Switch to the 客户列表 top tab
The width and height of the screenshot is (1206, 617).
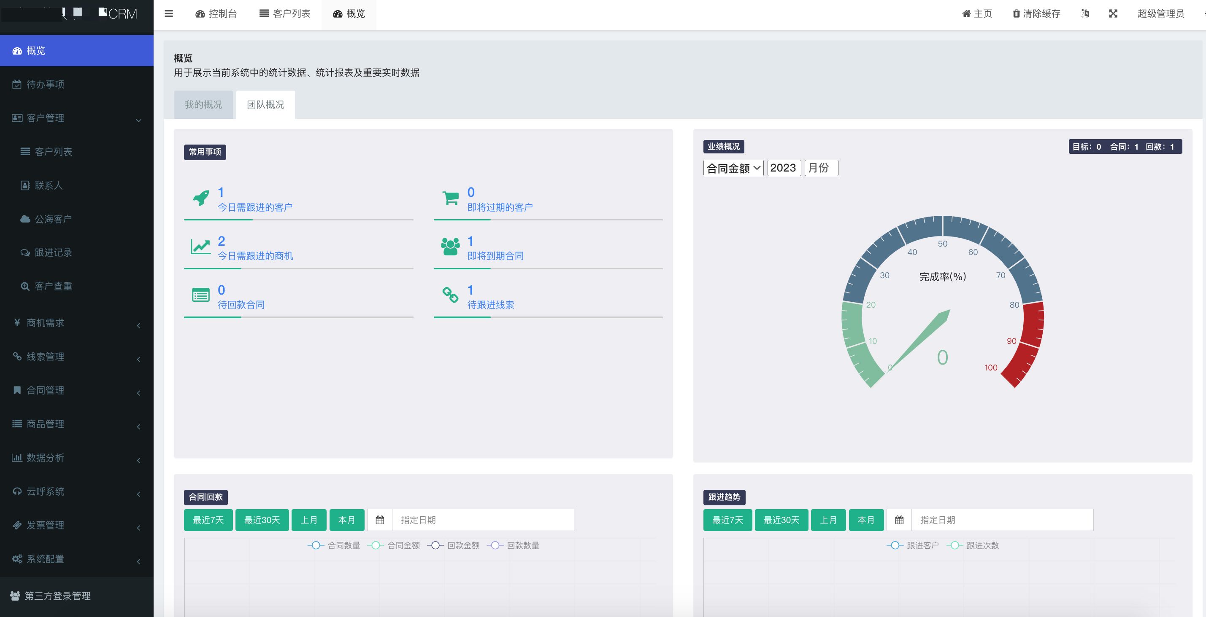pos(285,13)
